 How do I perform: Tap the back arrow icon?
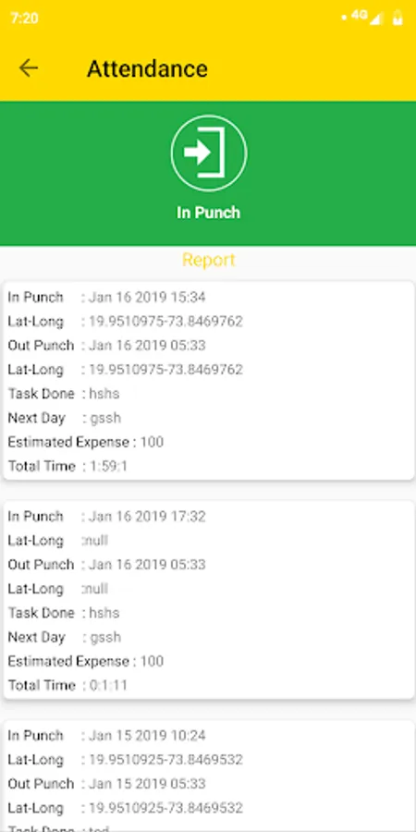(x=28, y=68)
